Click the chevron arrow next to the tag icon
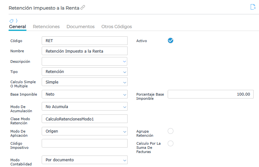Viewport: 259px width, 167px height. [17, 21]
